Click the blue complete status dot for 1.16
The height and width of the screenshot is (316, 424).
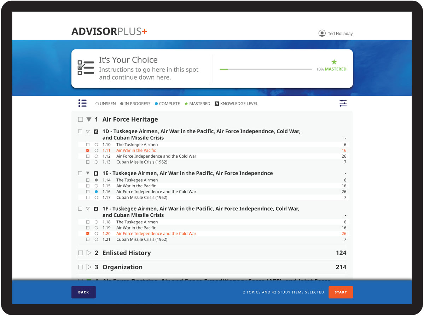pos(96,192)
